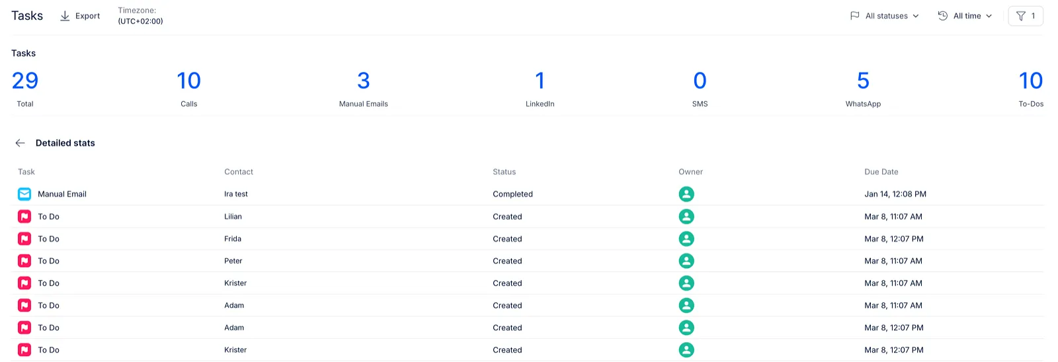1058x362 pixels.
Task: Click the To Do flag icon in Lilian's row
Action: click(24, 216)
